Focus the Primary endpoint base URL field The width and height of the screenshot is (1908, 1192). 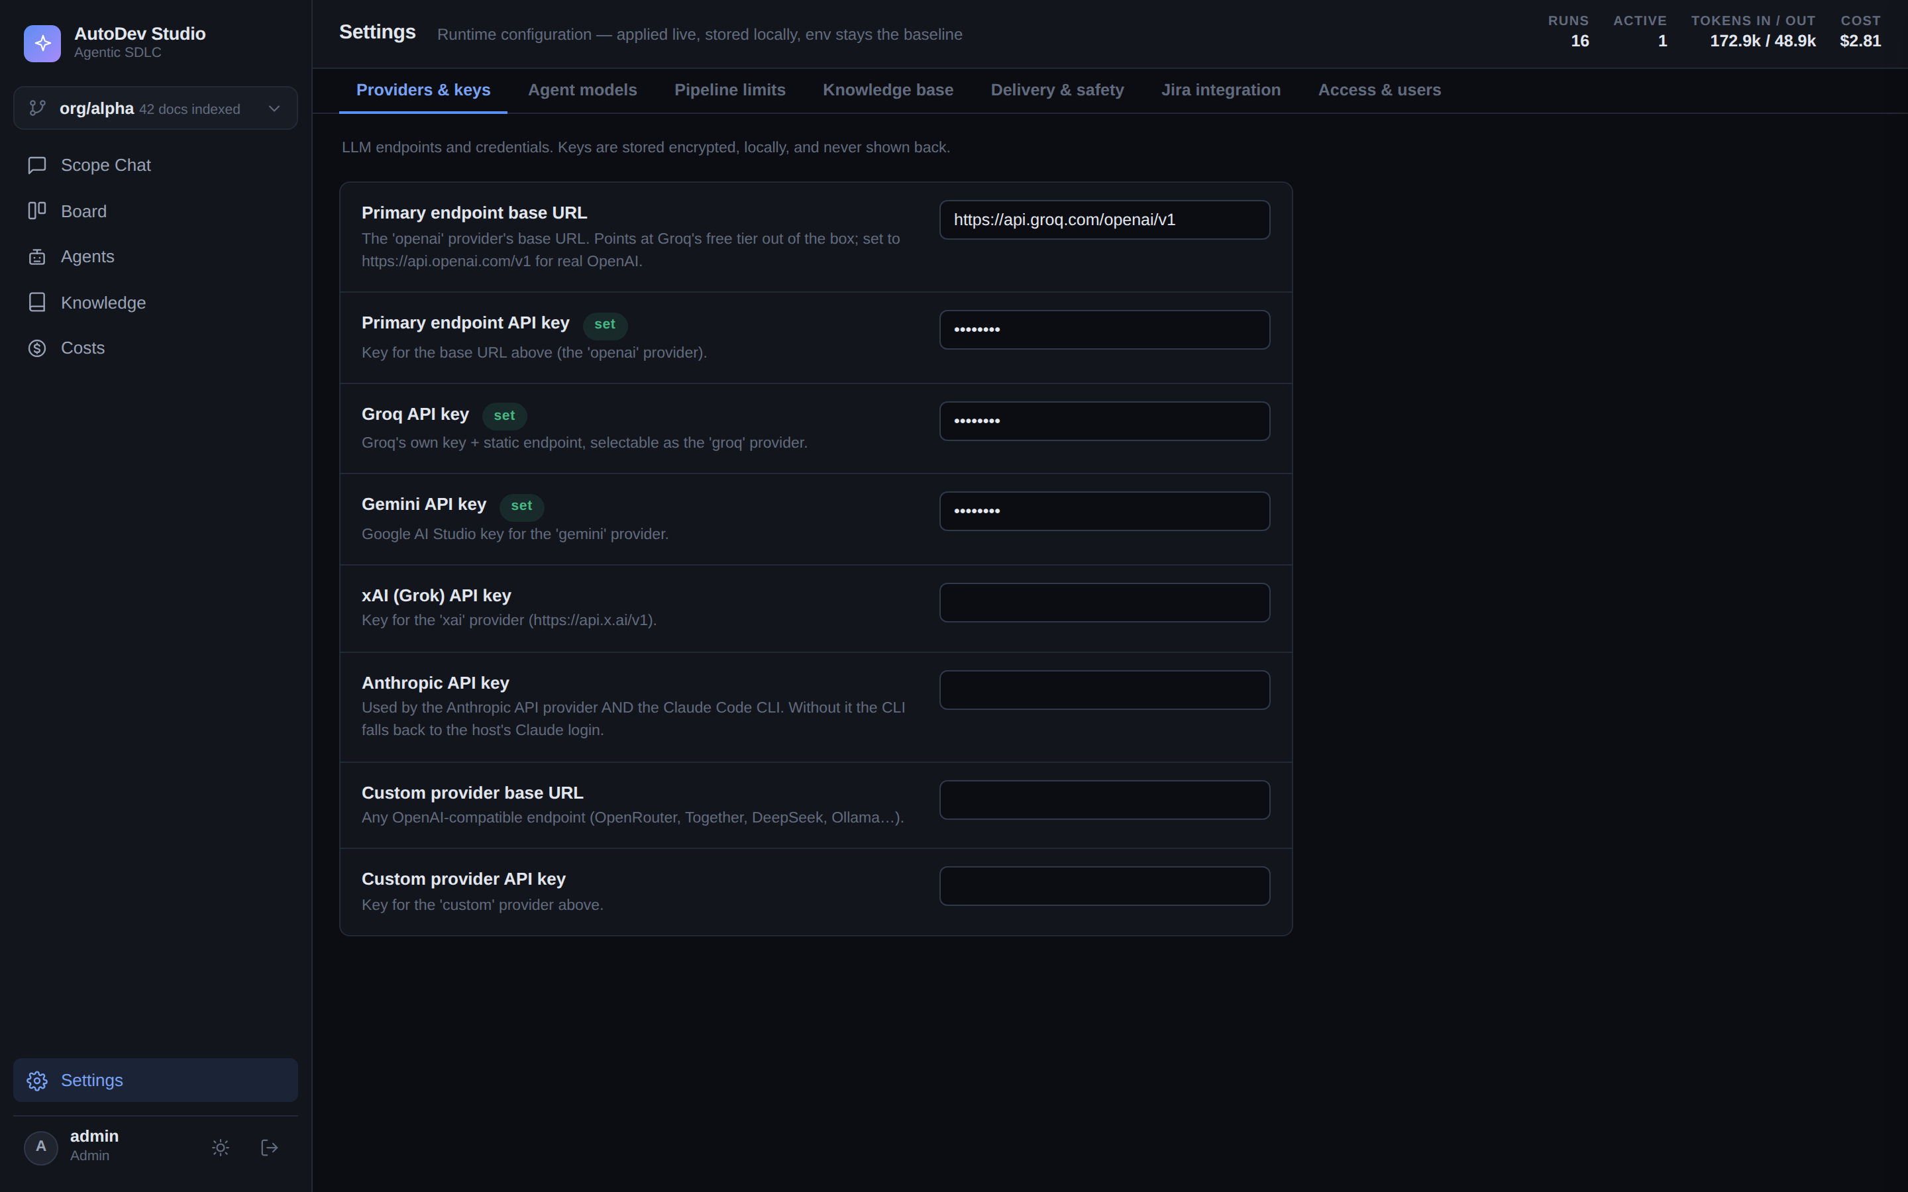1104,220
